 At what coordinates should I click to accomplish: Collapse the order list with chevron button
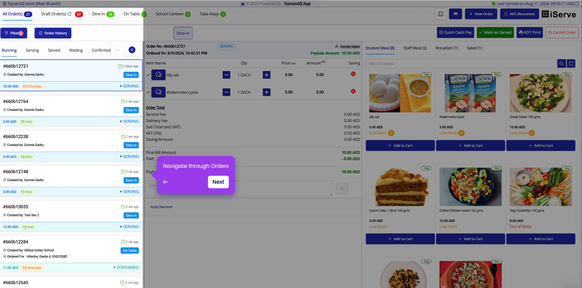tap(132, 50)
